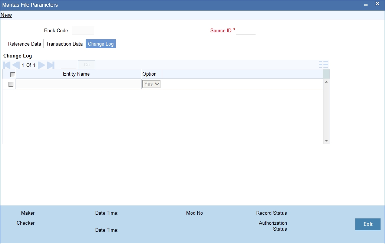Screen dimensions: 385x244
Task: Open single record view icon
Action: (x=324, y=65)
